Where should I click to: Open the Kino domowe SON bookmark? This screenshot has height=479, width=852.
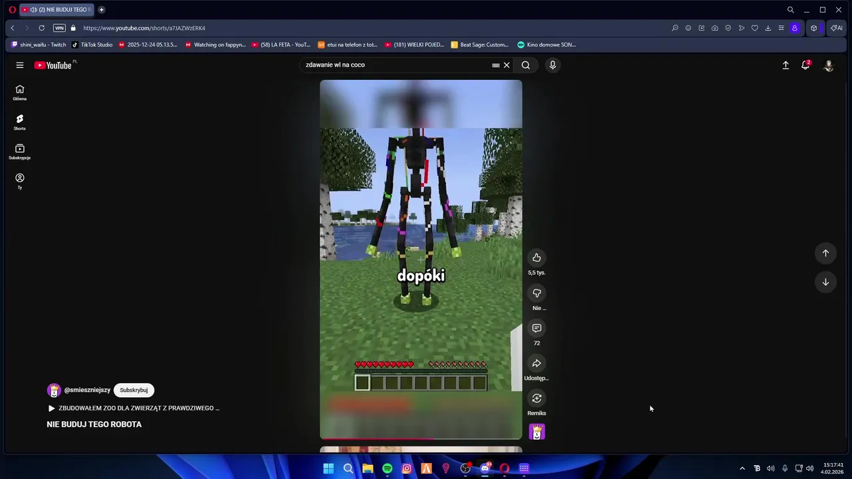pos(547,45)
